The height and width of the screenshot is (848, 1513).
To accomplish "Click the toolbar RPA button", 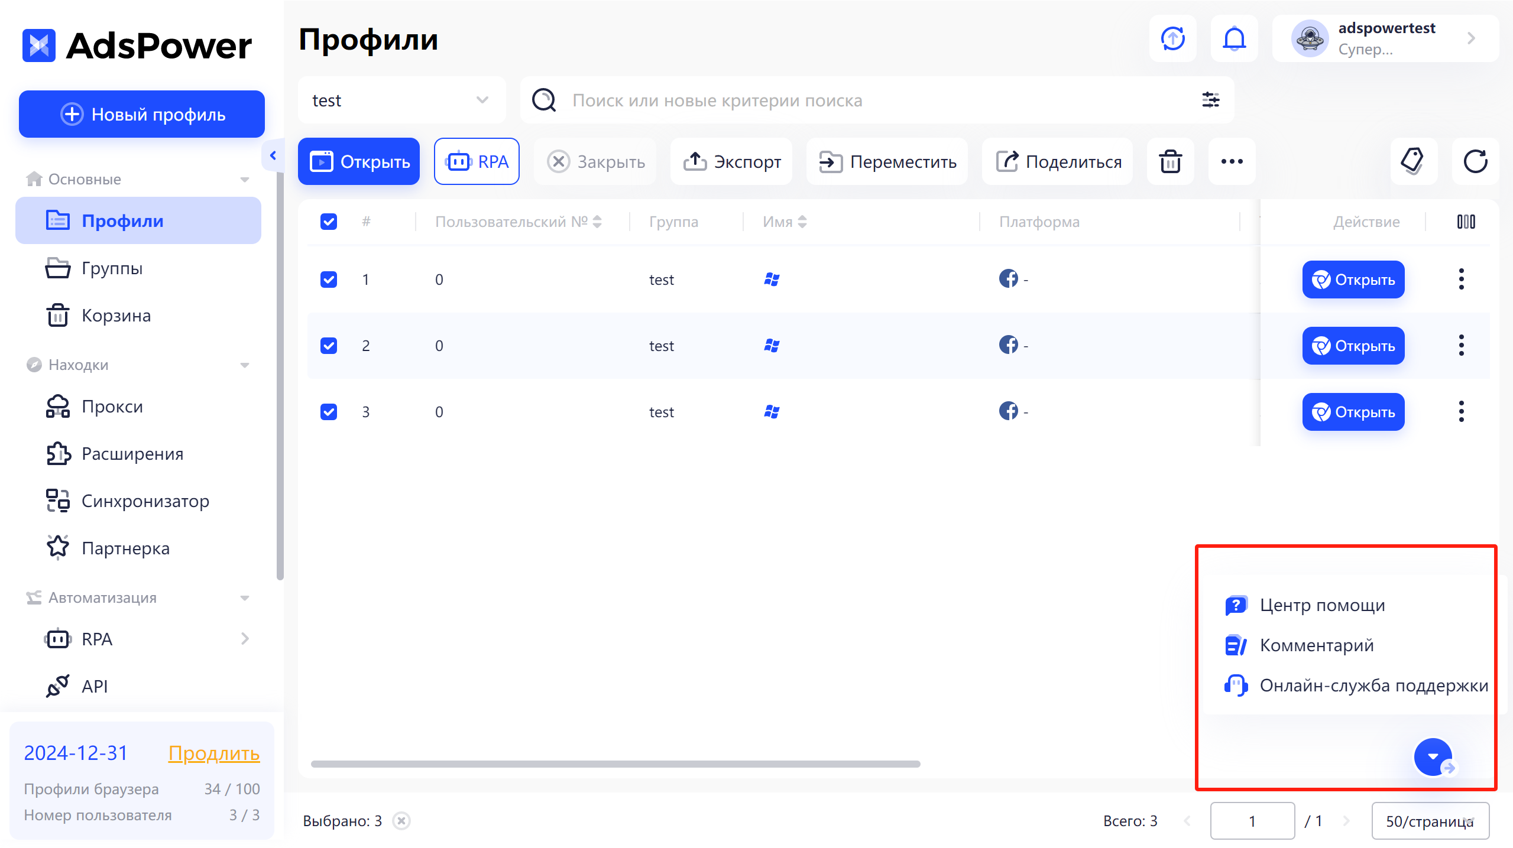I will [477, 161].
